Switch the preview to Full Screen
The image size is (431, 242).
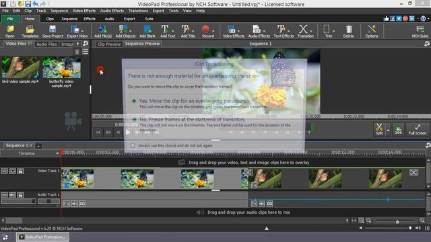coord(418,130)
